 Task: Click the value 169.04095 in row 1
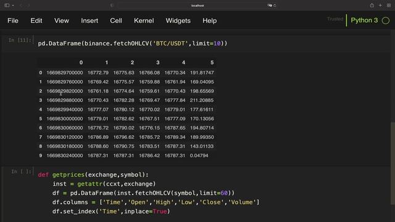[202, 82]
